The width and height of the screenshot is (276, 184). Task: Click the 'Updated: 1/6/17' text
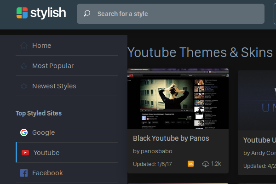[152, 164]
